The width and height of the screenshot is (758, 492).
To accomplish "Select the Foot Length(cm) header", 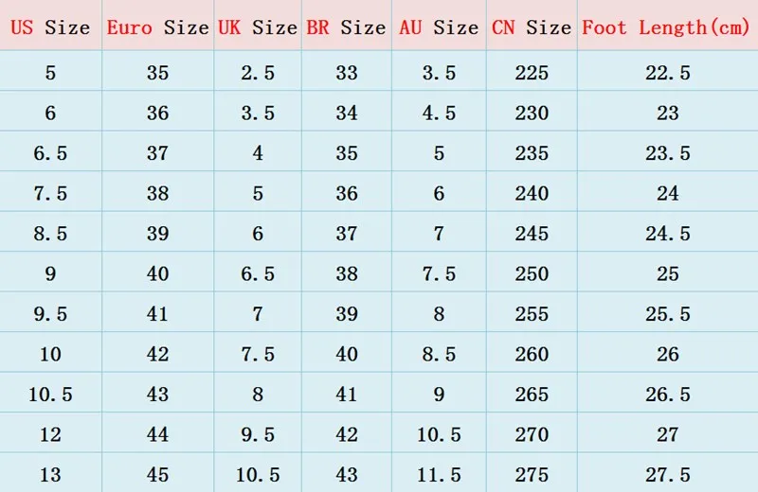I will (x=666, y=27).
